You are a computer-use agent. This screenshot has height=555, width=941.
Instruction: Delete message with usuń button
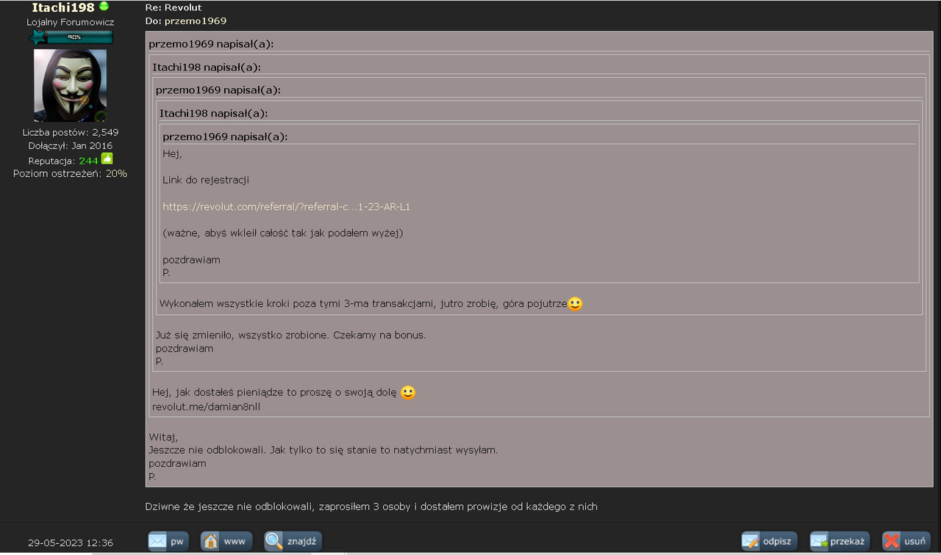(906, 542)
